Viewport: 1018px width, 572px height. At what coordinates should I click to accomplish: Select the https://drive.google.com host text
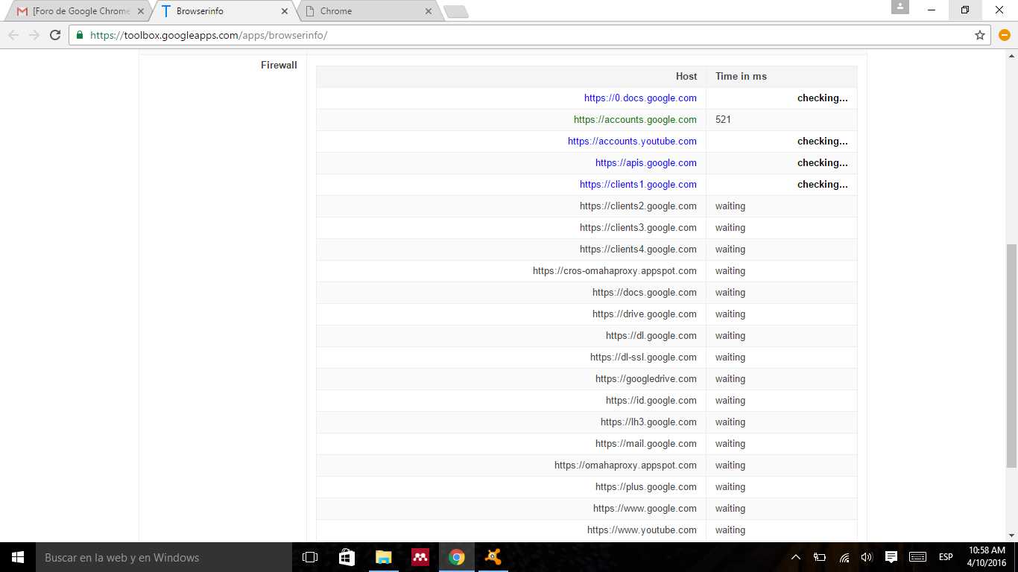(645, 314)
